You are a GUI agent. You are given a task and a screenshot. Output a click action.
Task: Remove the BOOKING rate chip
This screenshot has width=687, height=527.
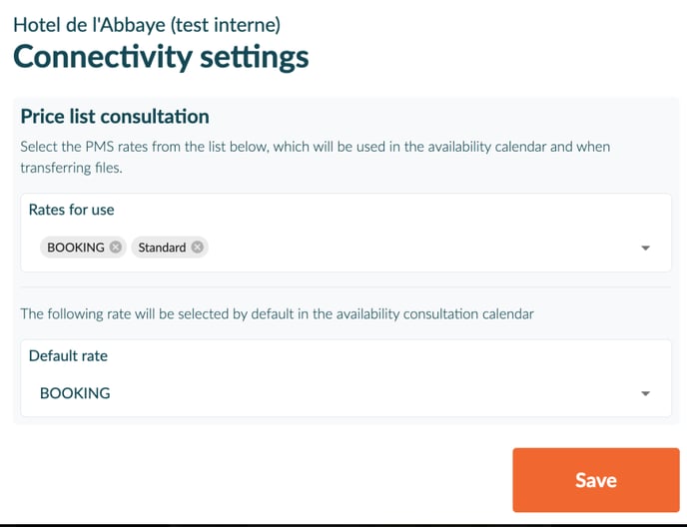116,248
